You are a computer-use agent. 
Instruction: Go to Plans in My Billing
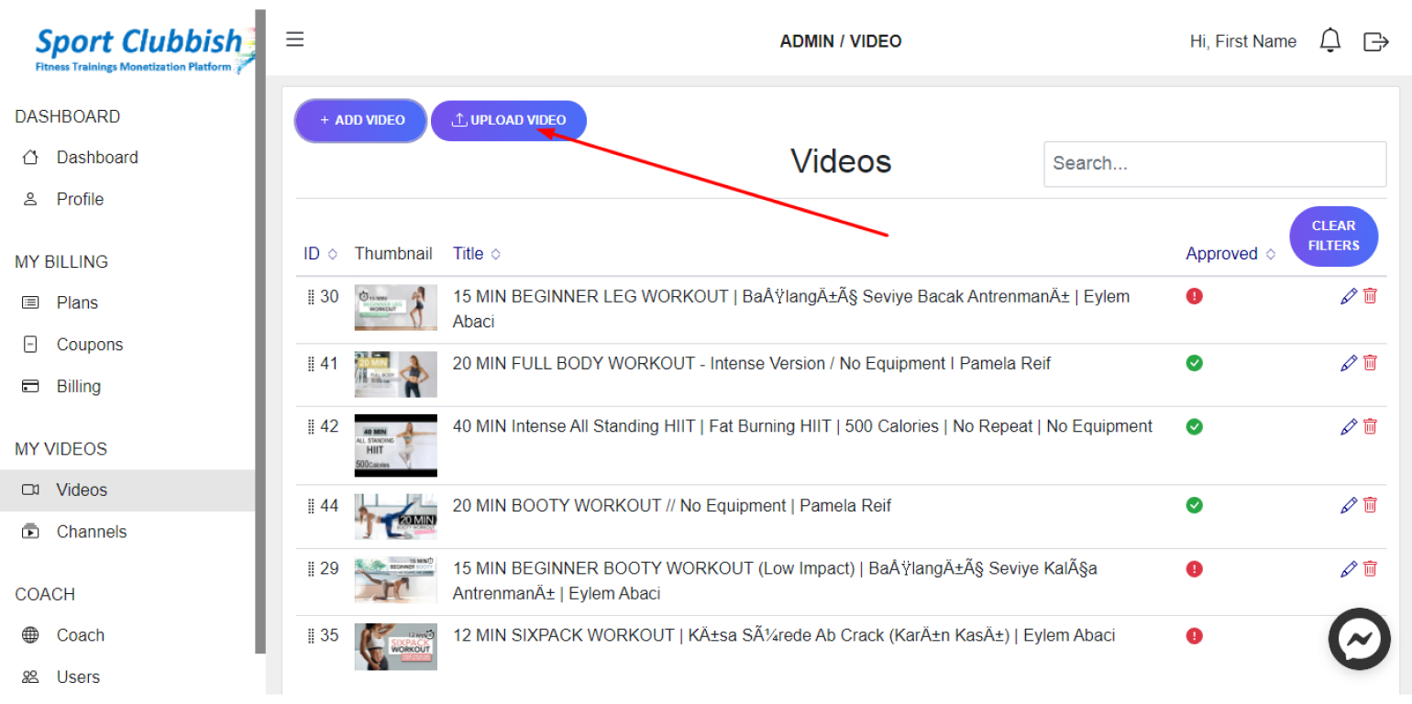tap(77, 302)
